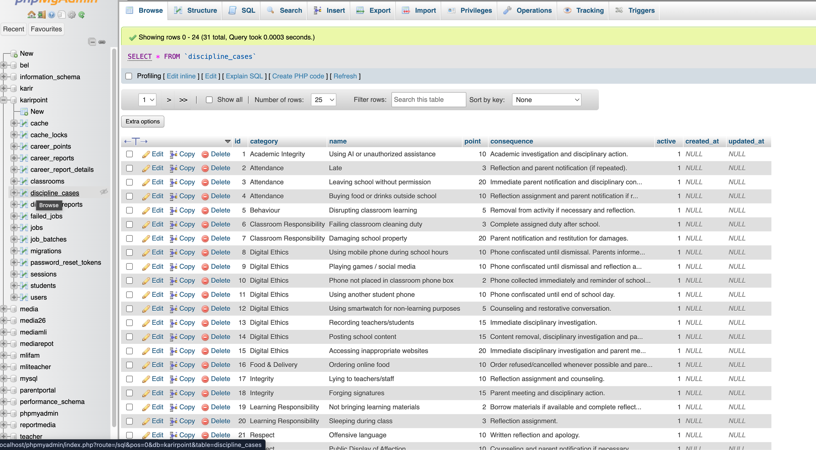Open the SQL tab
The image size is (816, 450).
click(241, 10)
